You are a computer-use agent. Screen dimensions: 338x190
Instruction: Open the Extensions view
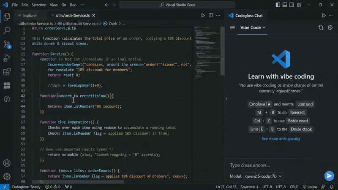pyautogui.click(x=7, y=72)
